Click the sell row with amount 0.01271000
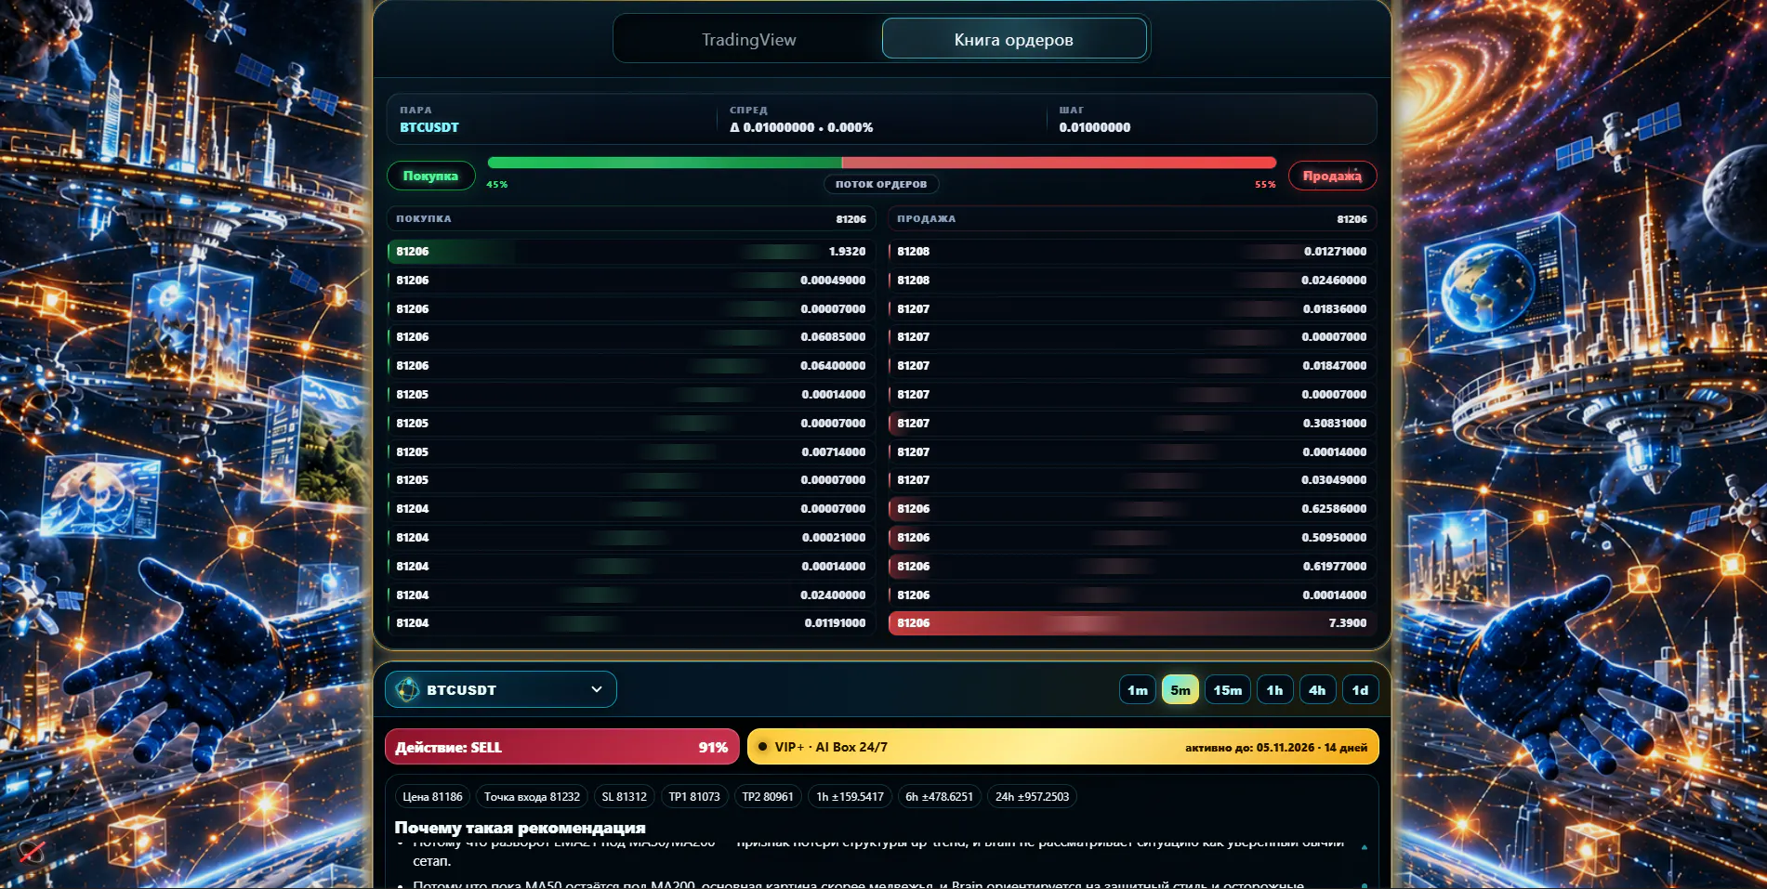The height and width of the screenshot is (889, 1767). click(x=1132, y=251)
